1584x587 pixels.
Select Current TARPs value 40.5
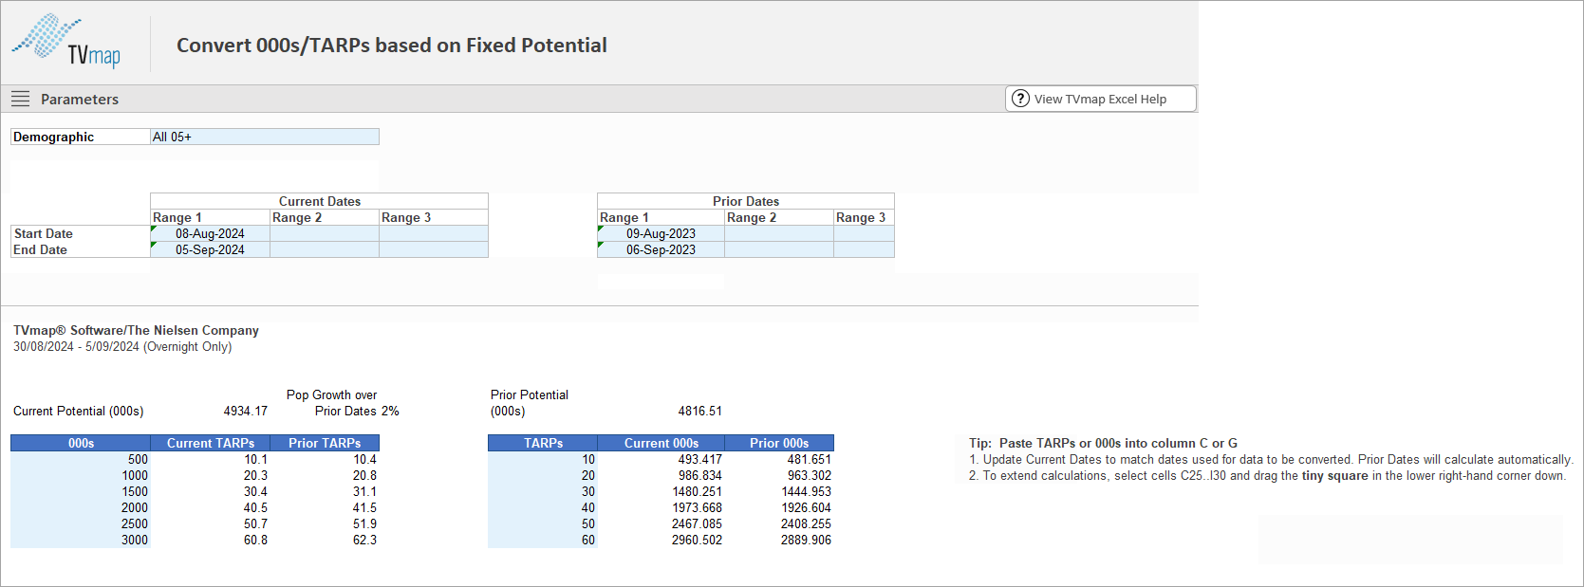click(211, 507)
